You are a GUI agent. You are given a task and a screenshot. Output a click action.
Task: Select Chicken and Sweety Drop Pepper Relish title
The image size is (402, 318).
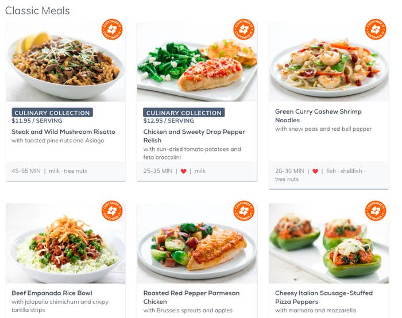coord(194,136)
